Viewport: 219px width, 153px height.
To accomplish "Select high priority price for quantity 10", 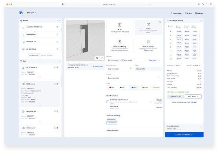I will point(194,51).
